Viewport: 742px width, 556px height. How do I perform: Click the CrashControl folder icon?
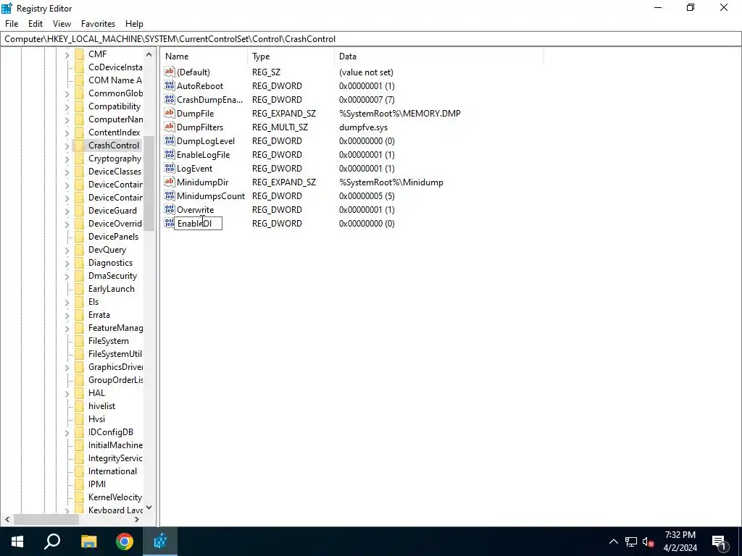coord(80,145)
